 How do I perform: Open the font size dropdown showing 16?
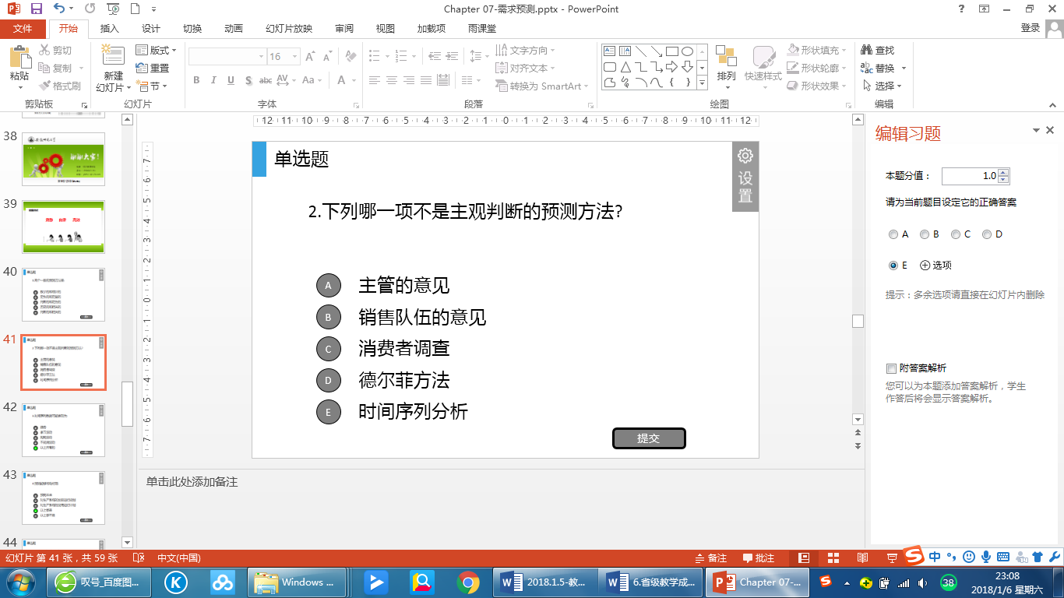pos(294,57)
